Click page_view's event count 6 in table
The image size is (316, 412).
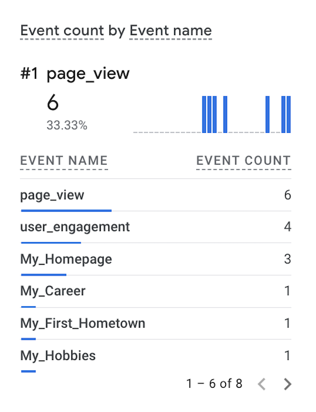pos(287,195)
